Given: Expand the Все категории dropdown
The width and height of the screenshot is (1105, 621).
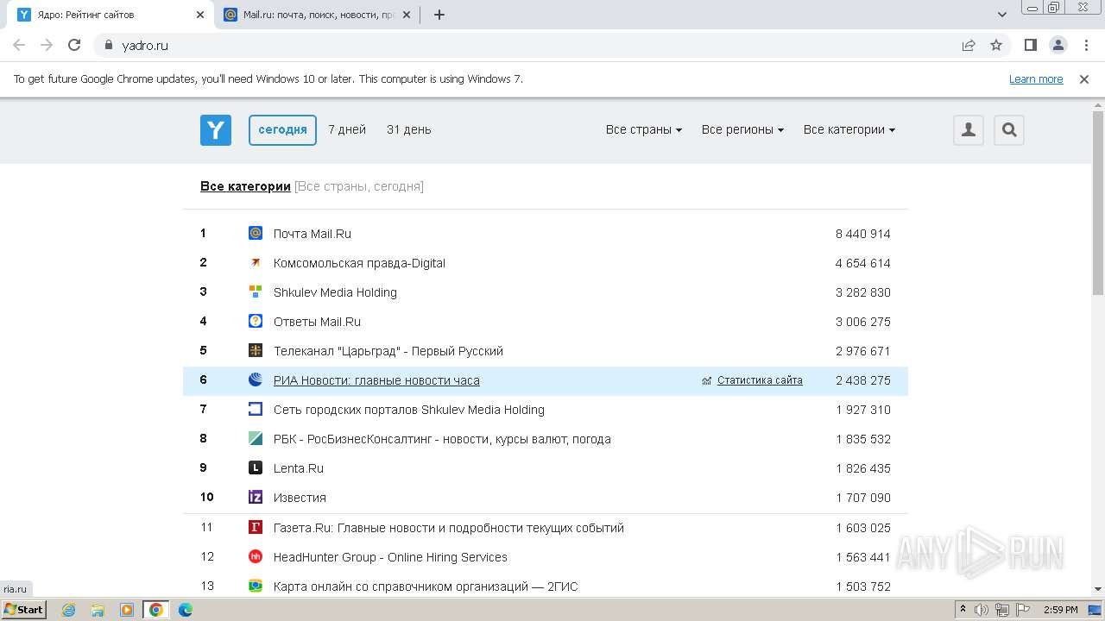Looking at the screenshot, I should 849,129.
